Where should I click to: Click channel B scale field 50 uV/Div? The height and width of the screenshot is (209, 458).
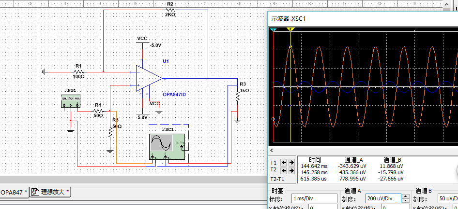tap(448, 199)
